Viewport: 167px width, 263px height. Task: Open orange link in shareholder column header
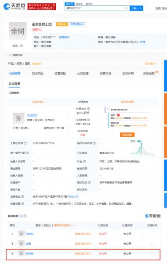(x=64, y=225)
